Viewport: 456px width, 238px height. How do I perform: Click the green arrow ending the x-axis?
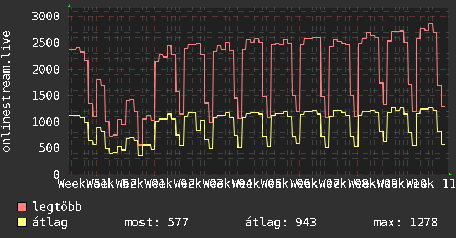(x=450, y=174)
